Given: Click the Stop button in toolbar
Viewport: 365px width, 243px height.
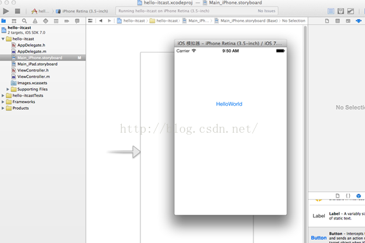Looking at the screenshot, I should click(17, 11).
